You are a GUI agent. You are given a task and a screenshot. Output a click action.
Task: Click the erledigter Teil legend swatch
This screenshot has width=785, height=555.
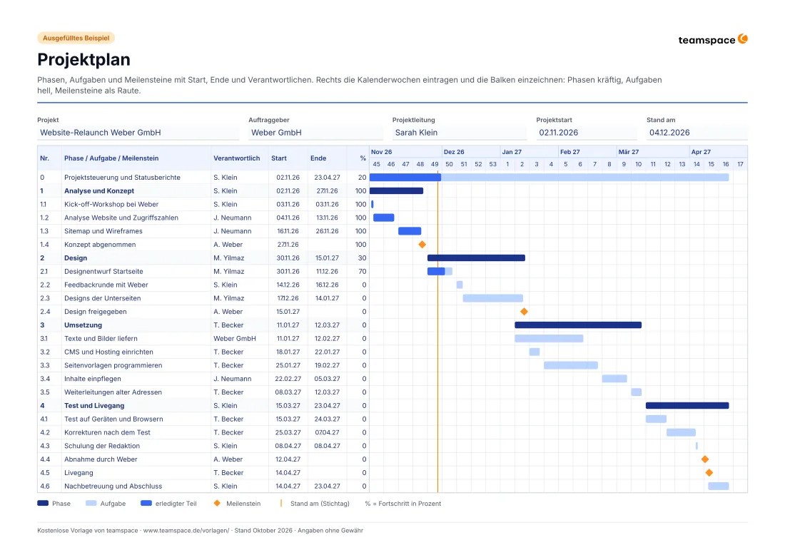[x=146, y=504]
